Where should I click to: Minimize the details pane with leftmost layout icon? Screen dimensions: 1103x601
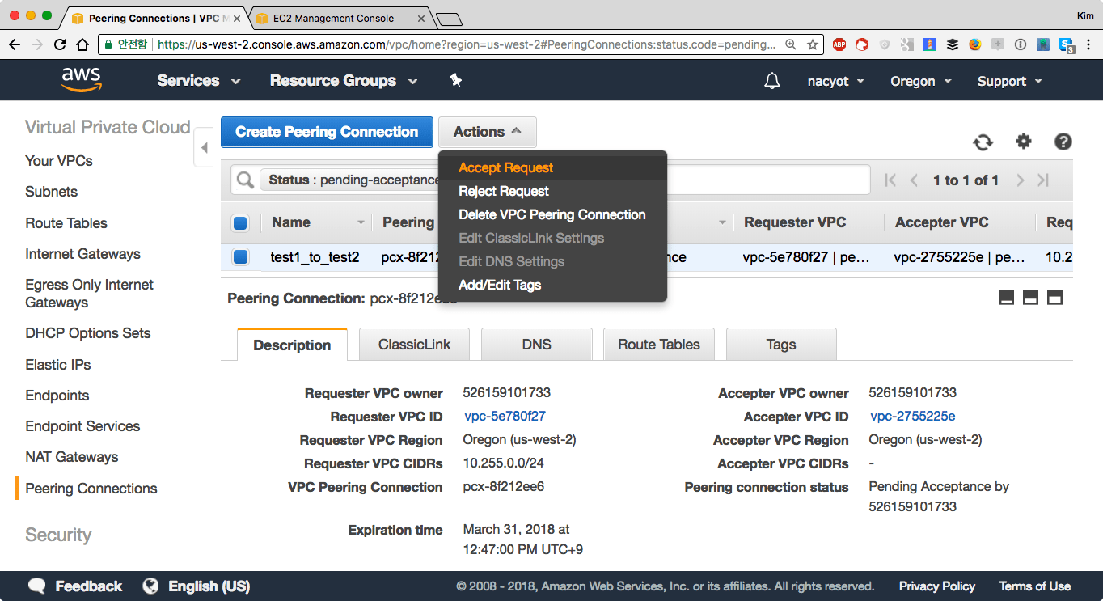tap(1007, 298)
